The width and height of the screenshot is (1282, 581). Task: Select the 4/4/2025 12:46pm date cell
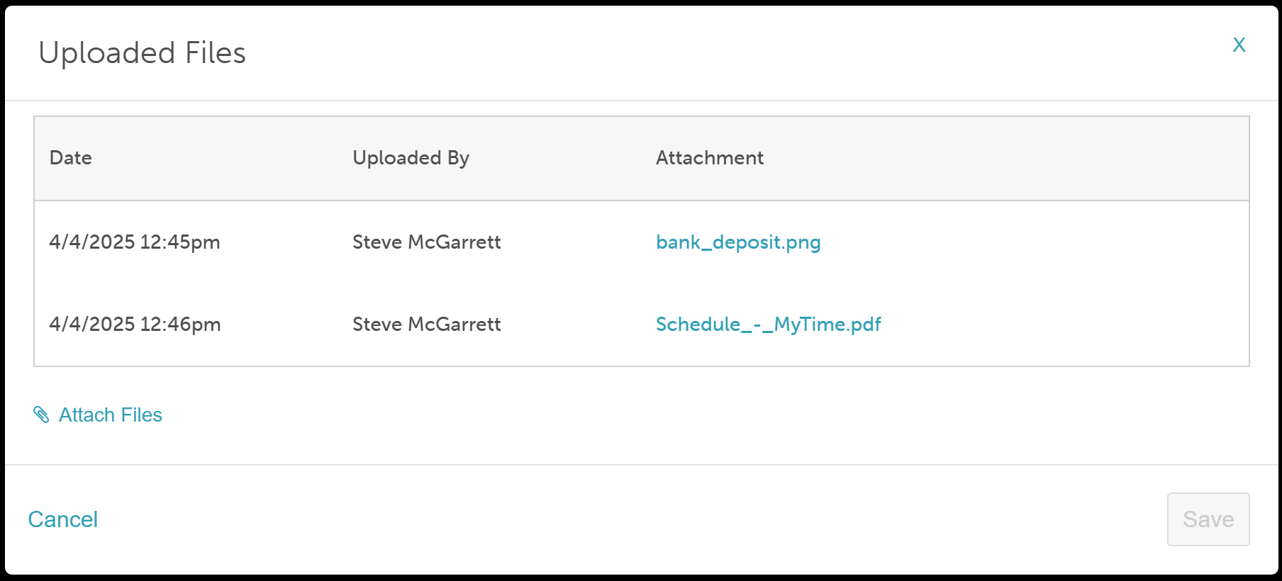point(135,325)
